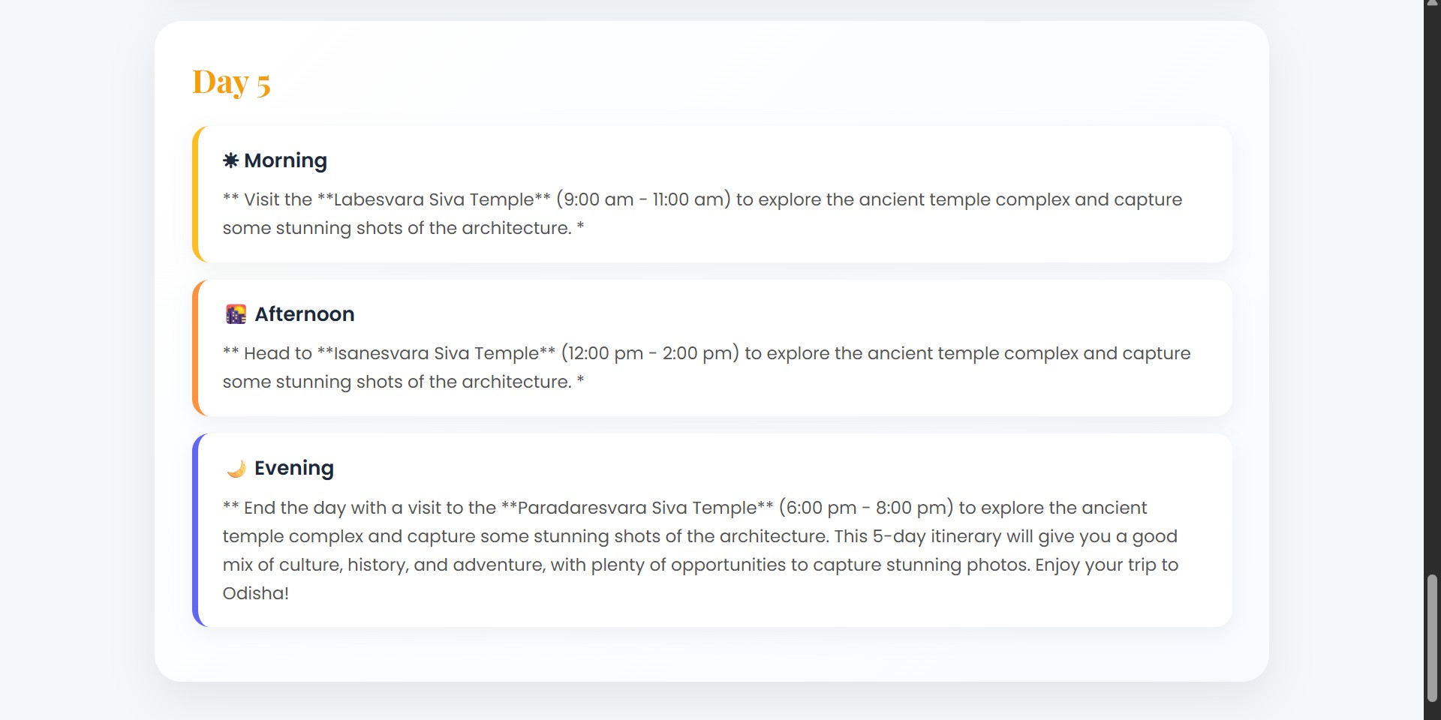The width and height of the screenshot is (1441, 720).
Task: Click the scrollbar up arrow
Action: [x=1432, y=4]
